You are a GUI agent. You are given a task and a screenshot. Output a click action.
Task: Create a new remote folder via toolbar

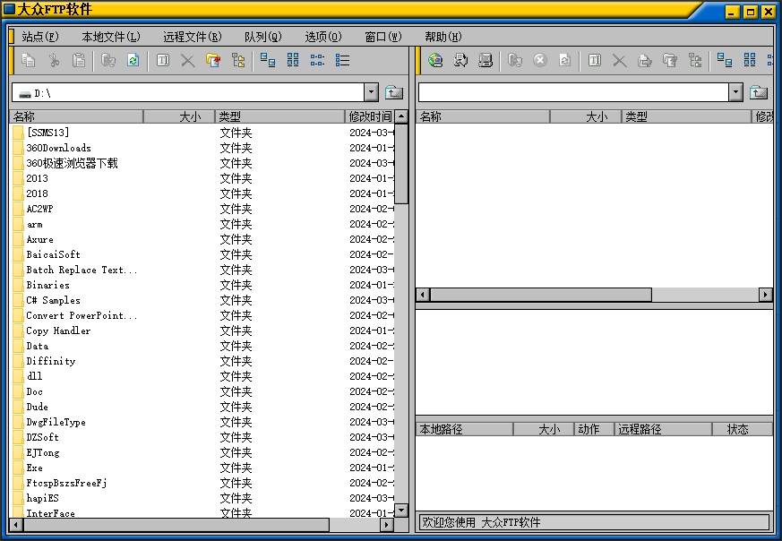[x=670, y=61]
